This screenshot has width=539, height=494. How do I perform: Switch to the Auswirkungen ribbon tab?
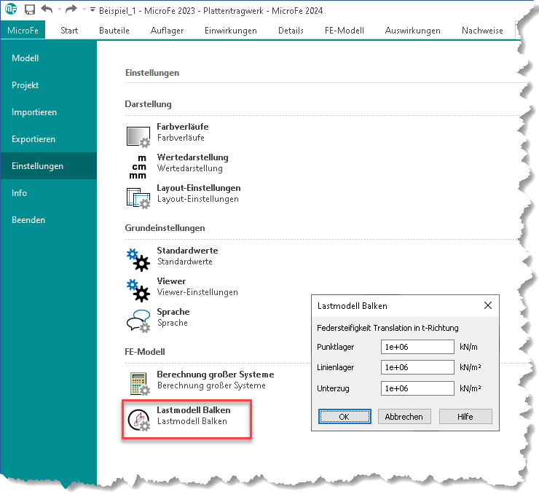[412, 31]
